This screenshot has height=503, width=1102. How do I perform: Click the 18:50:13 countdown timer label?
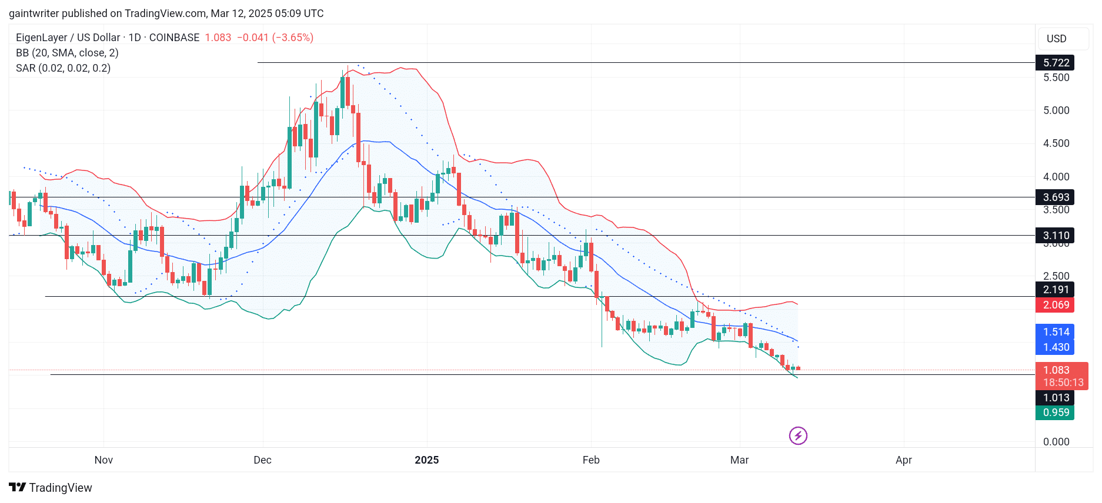pos(1063,383)
